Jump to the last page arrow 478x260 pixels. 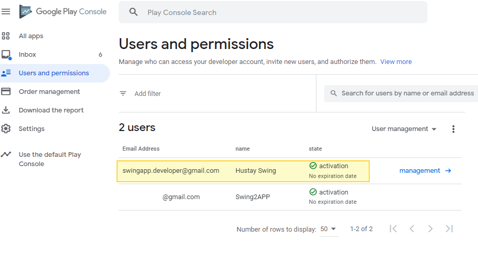[449, 229]
